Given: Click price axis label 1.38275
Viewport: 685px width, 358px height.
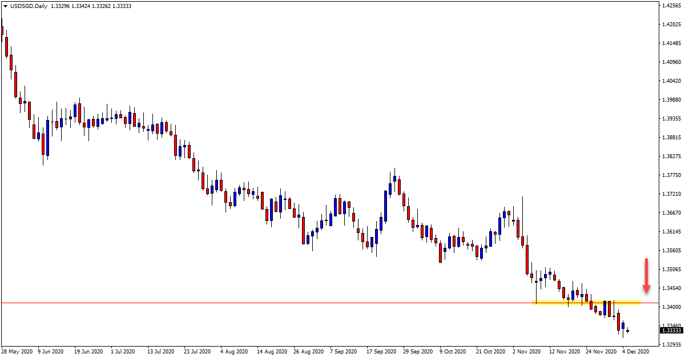Looking at the screenshot, I should point(672,156).
